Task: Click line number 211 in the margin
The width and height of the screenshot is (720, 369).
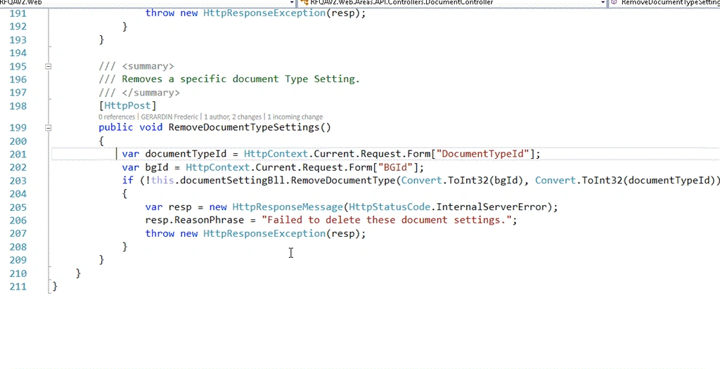Action: (18, 287)
